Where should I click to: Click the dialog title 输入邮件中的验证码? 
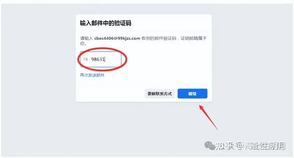pyautogui.click(x=106, y=23)
